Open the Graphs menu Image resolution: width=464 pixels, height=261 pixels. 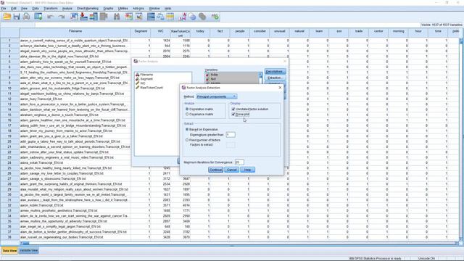tap(108, 9)
